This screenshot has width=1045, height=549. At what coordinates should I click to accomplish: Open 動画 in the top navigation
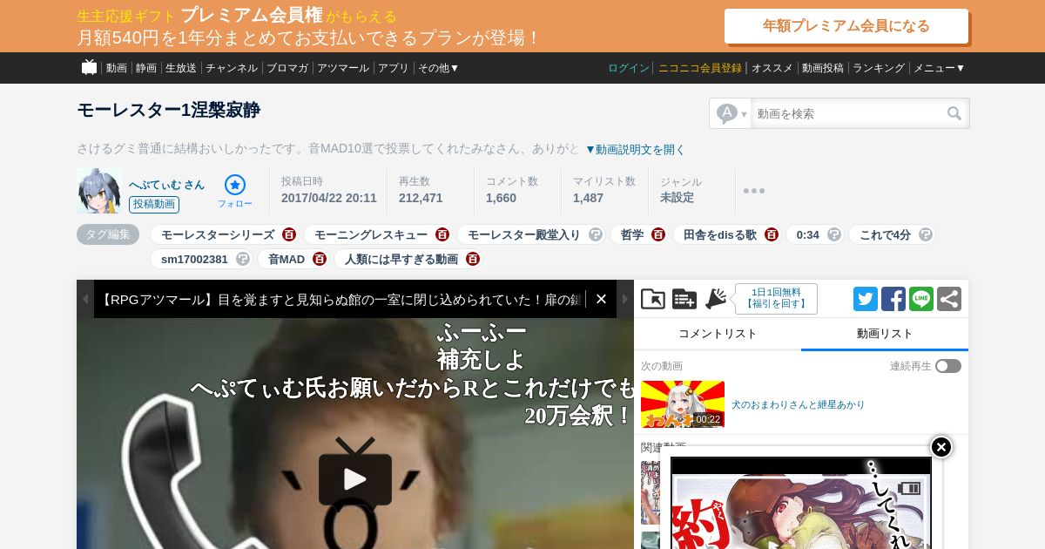pyautogui.click(x=117, y=68)
